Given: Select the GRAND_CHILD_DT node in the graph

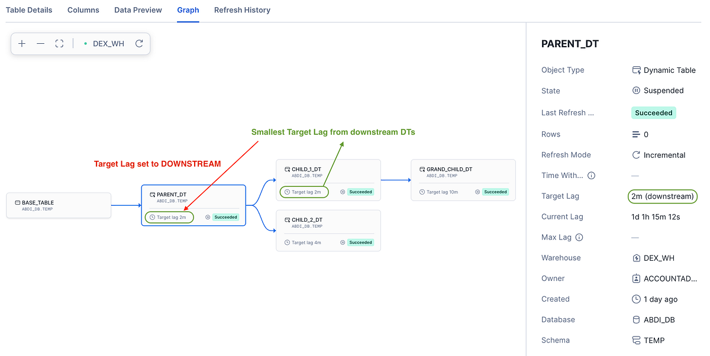Looking at the screenshot, I should [x=463, y=180].
